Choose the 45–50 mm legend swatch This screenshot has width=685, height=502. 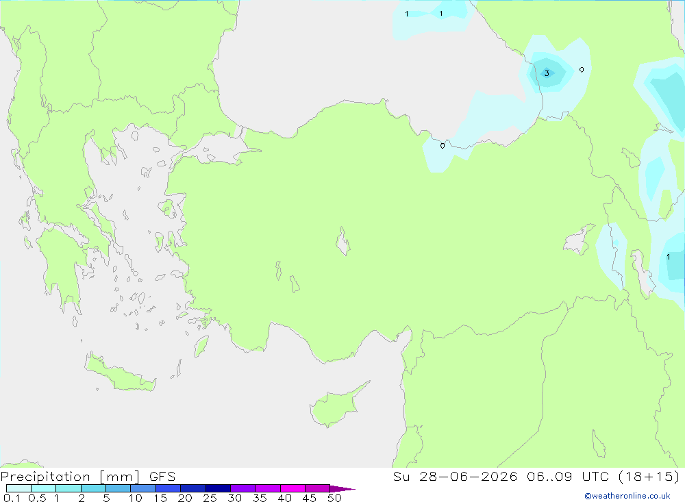(x=318, y=488)
